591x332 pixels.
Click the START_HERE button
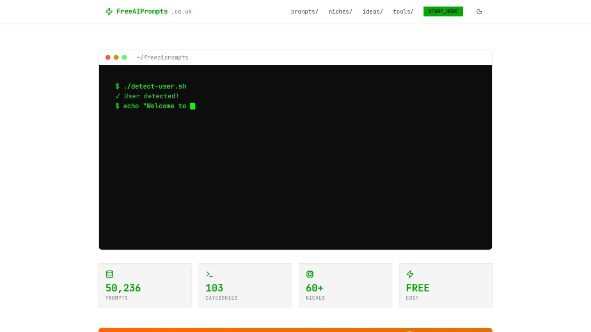(x=443, y=11)
